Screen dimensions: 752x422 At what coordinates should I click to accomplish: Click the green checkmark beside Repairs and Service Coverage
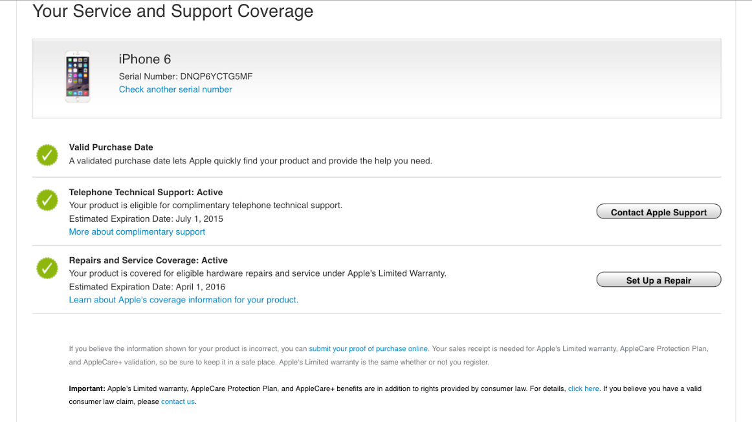[x=47, y=268]
